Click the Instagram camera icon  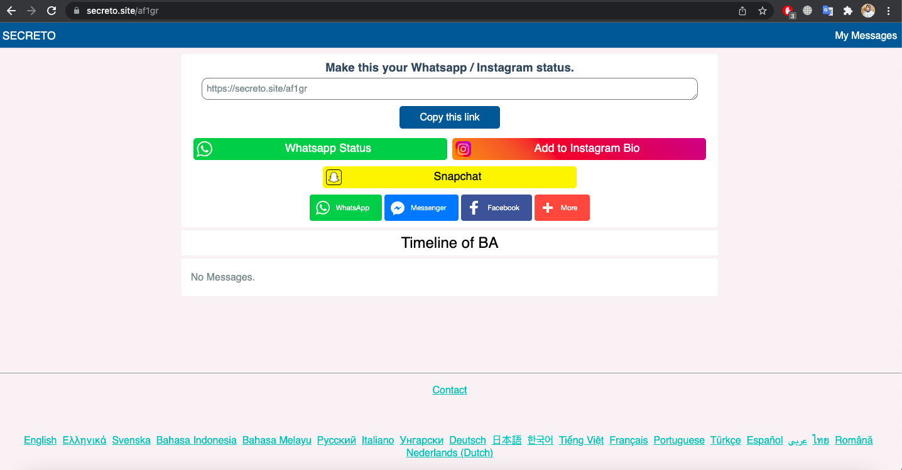coord(464,149)
